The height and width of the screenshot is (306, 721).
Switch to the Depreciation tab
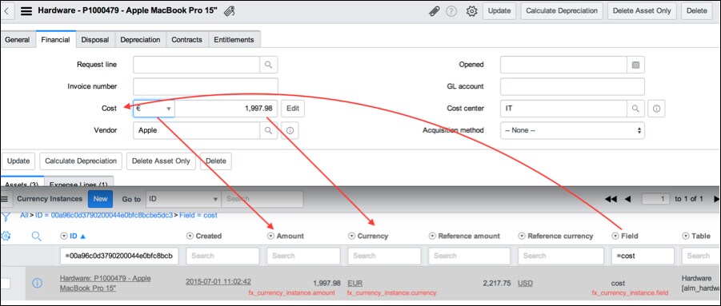point(140,40)
